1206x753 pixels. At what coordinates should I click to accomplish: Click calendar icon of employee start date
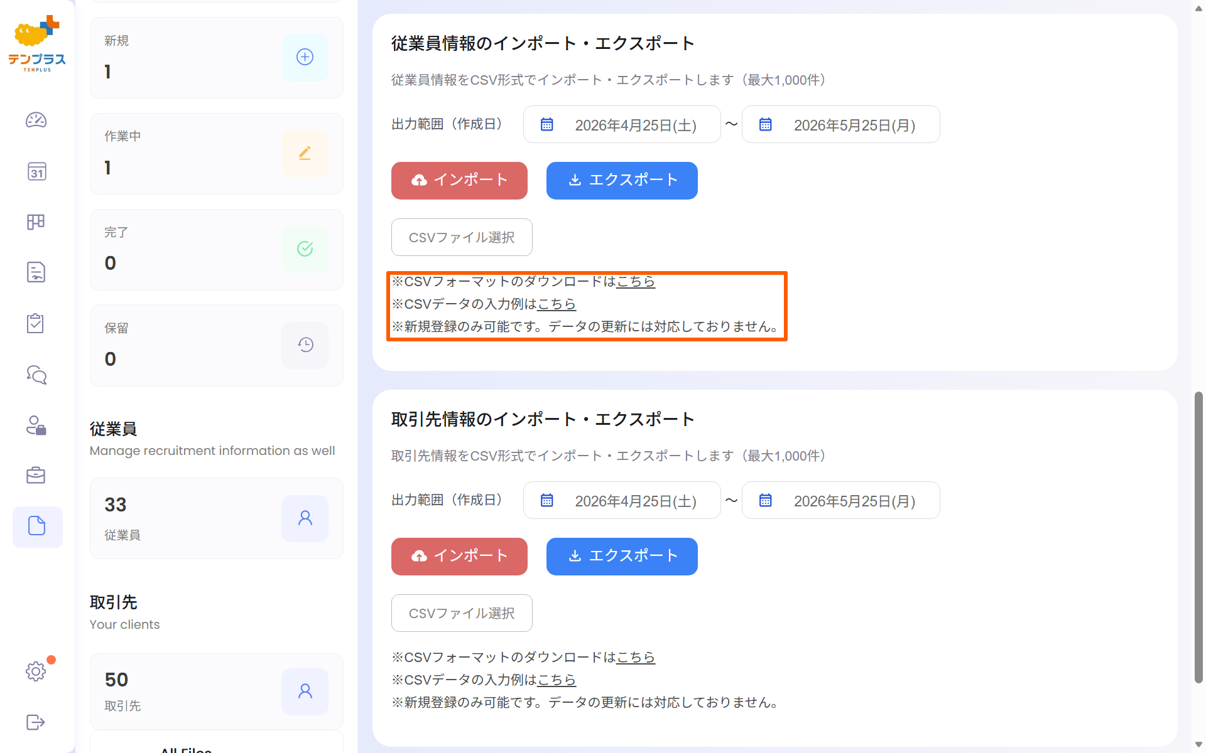[x=547, y=124]
